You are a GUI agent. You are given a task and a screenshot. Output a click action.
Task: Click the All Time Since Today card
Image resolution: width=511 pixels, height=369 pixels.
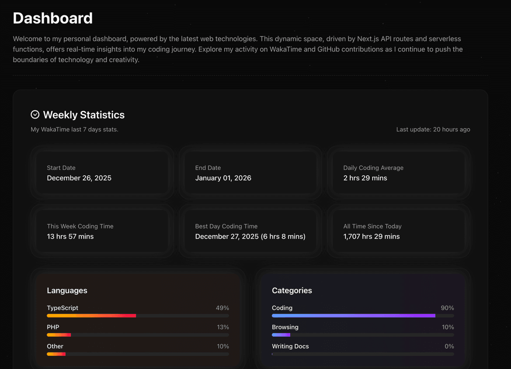click(x=398, y=231)
